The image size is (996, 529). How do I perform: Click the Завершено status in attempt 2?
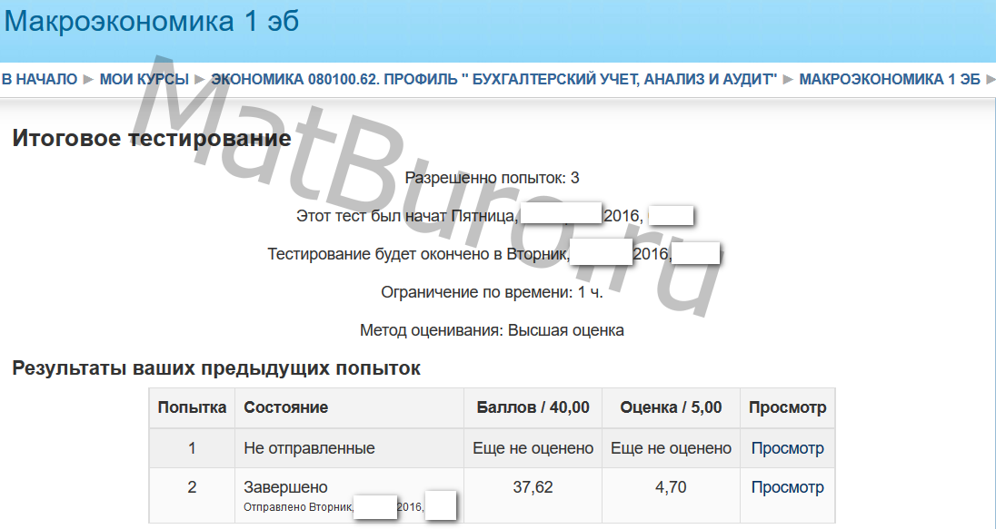click(285, 487)
